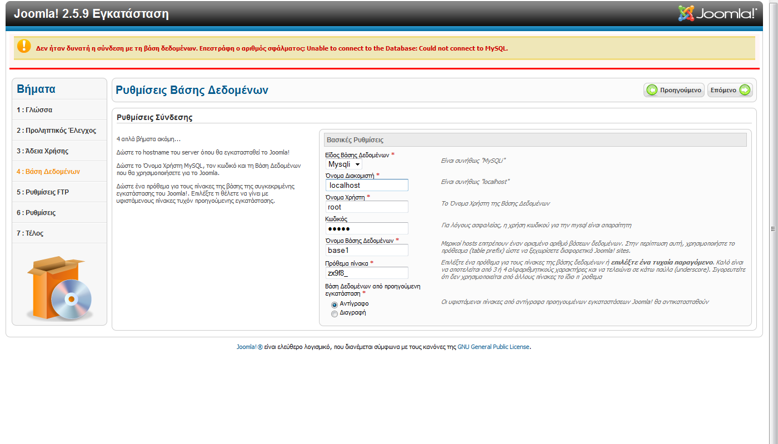Viewport: 778px width, 444px height.
Task: Click the orange box with CD image
Action: (59, 287)
